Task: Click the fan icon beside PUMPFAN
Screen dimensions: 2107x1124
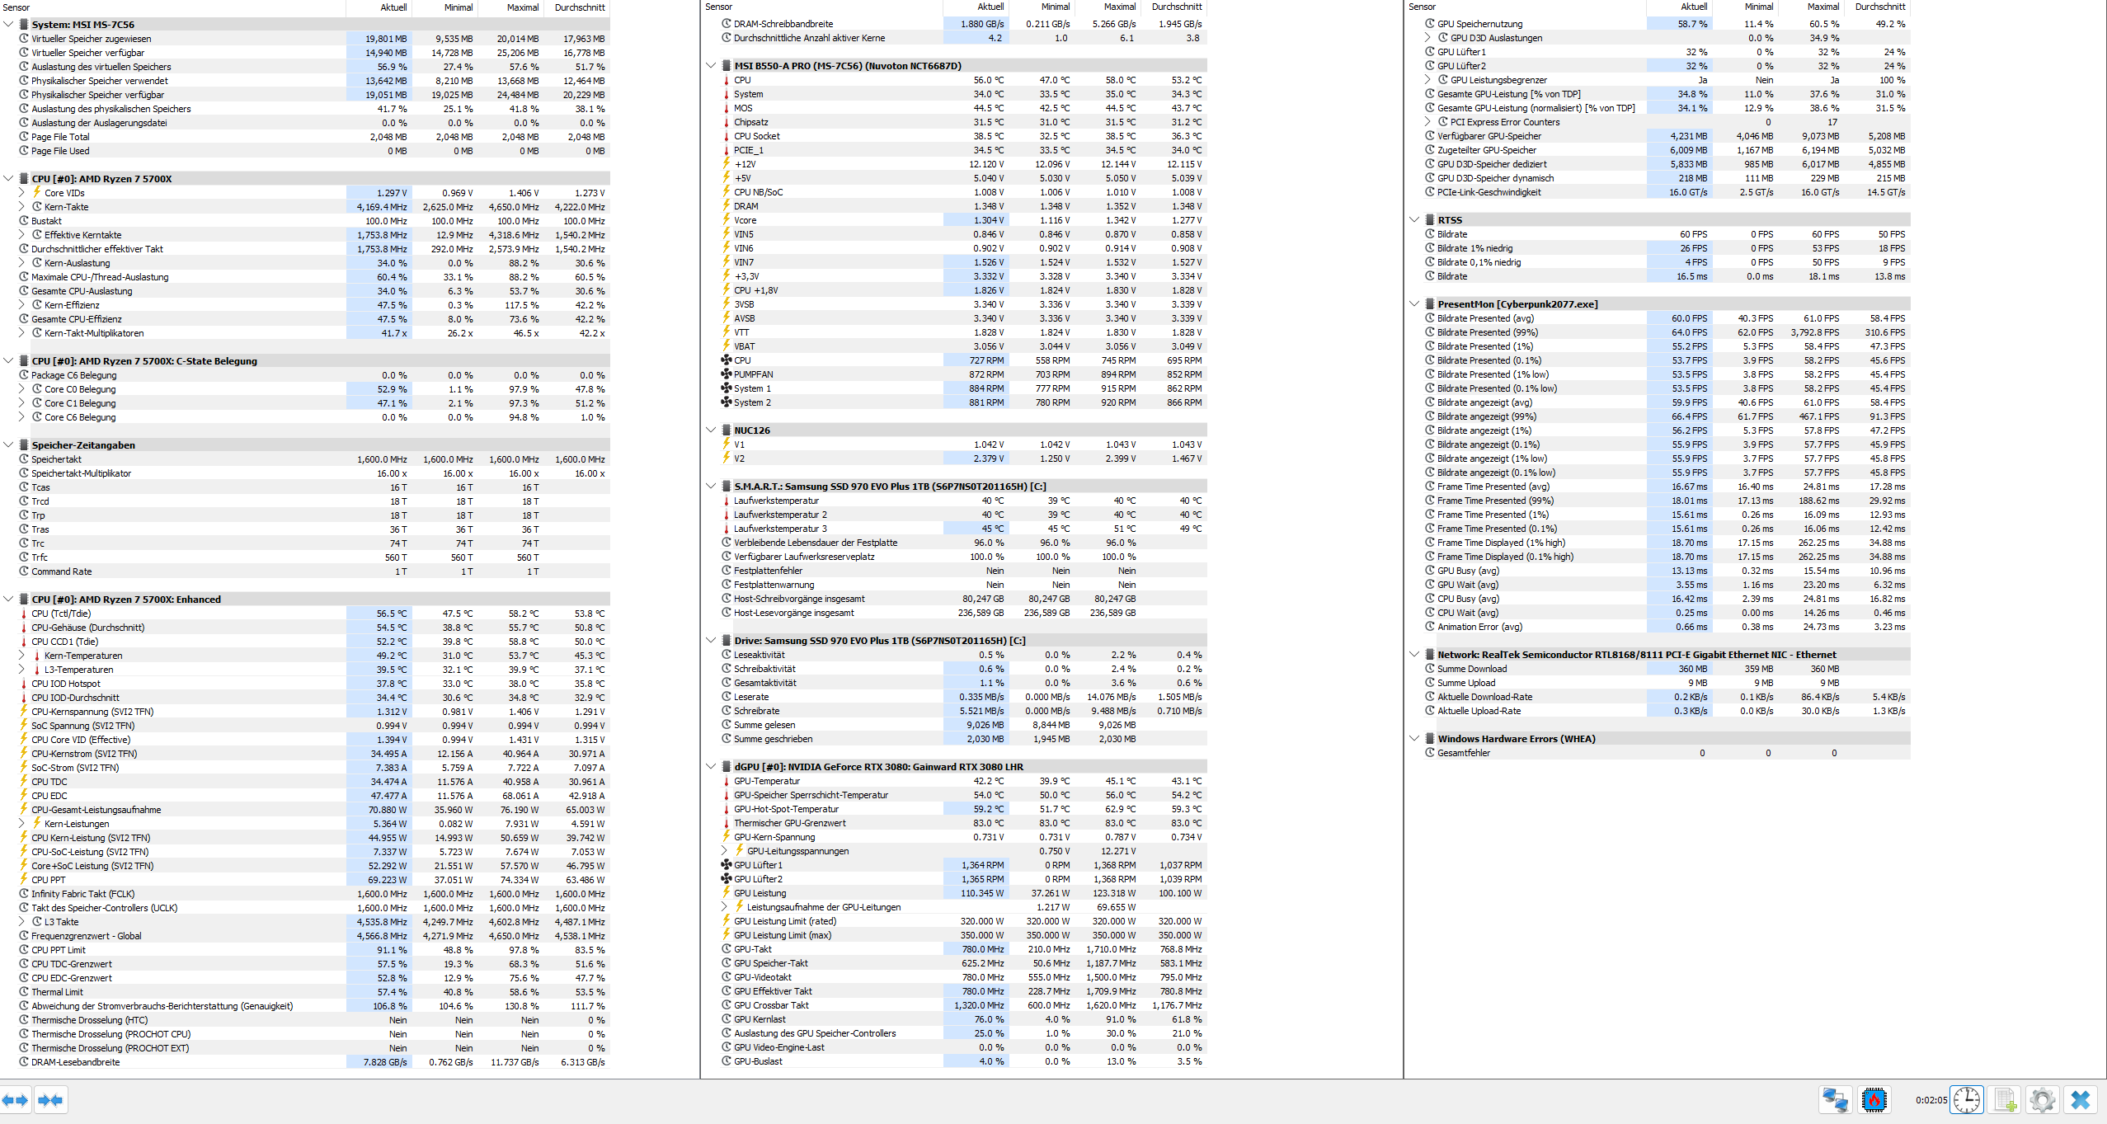Action: (727, 374)
